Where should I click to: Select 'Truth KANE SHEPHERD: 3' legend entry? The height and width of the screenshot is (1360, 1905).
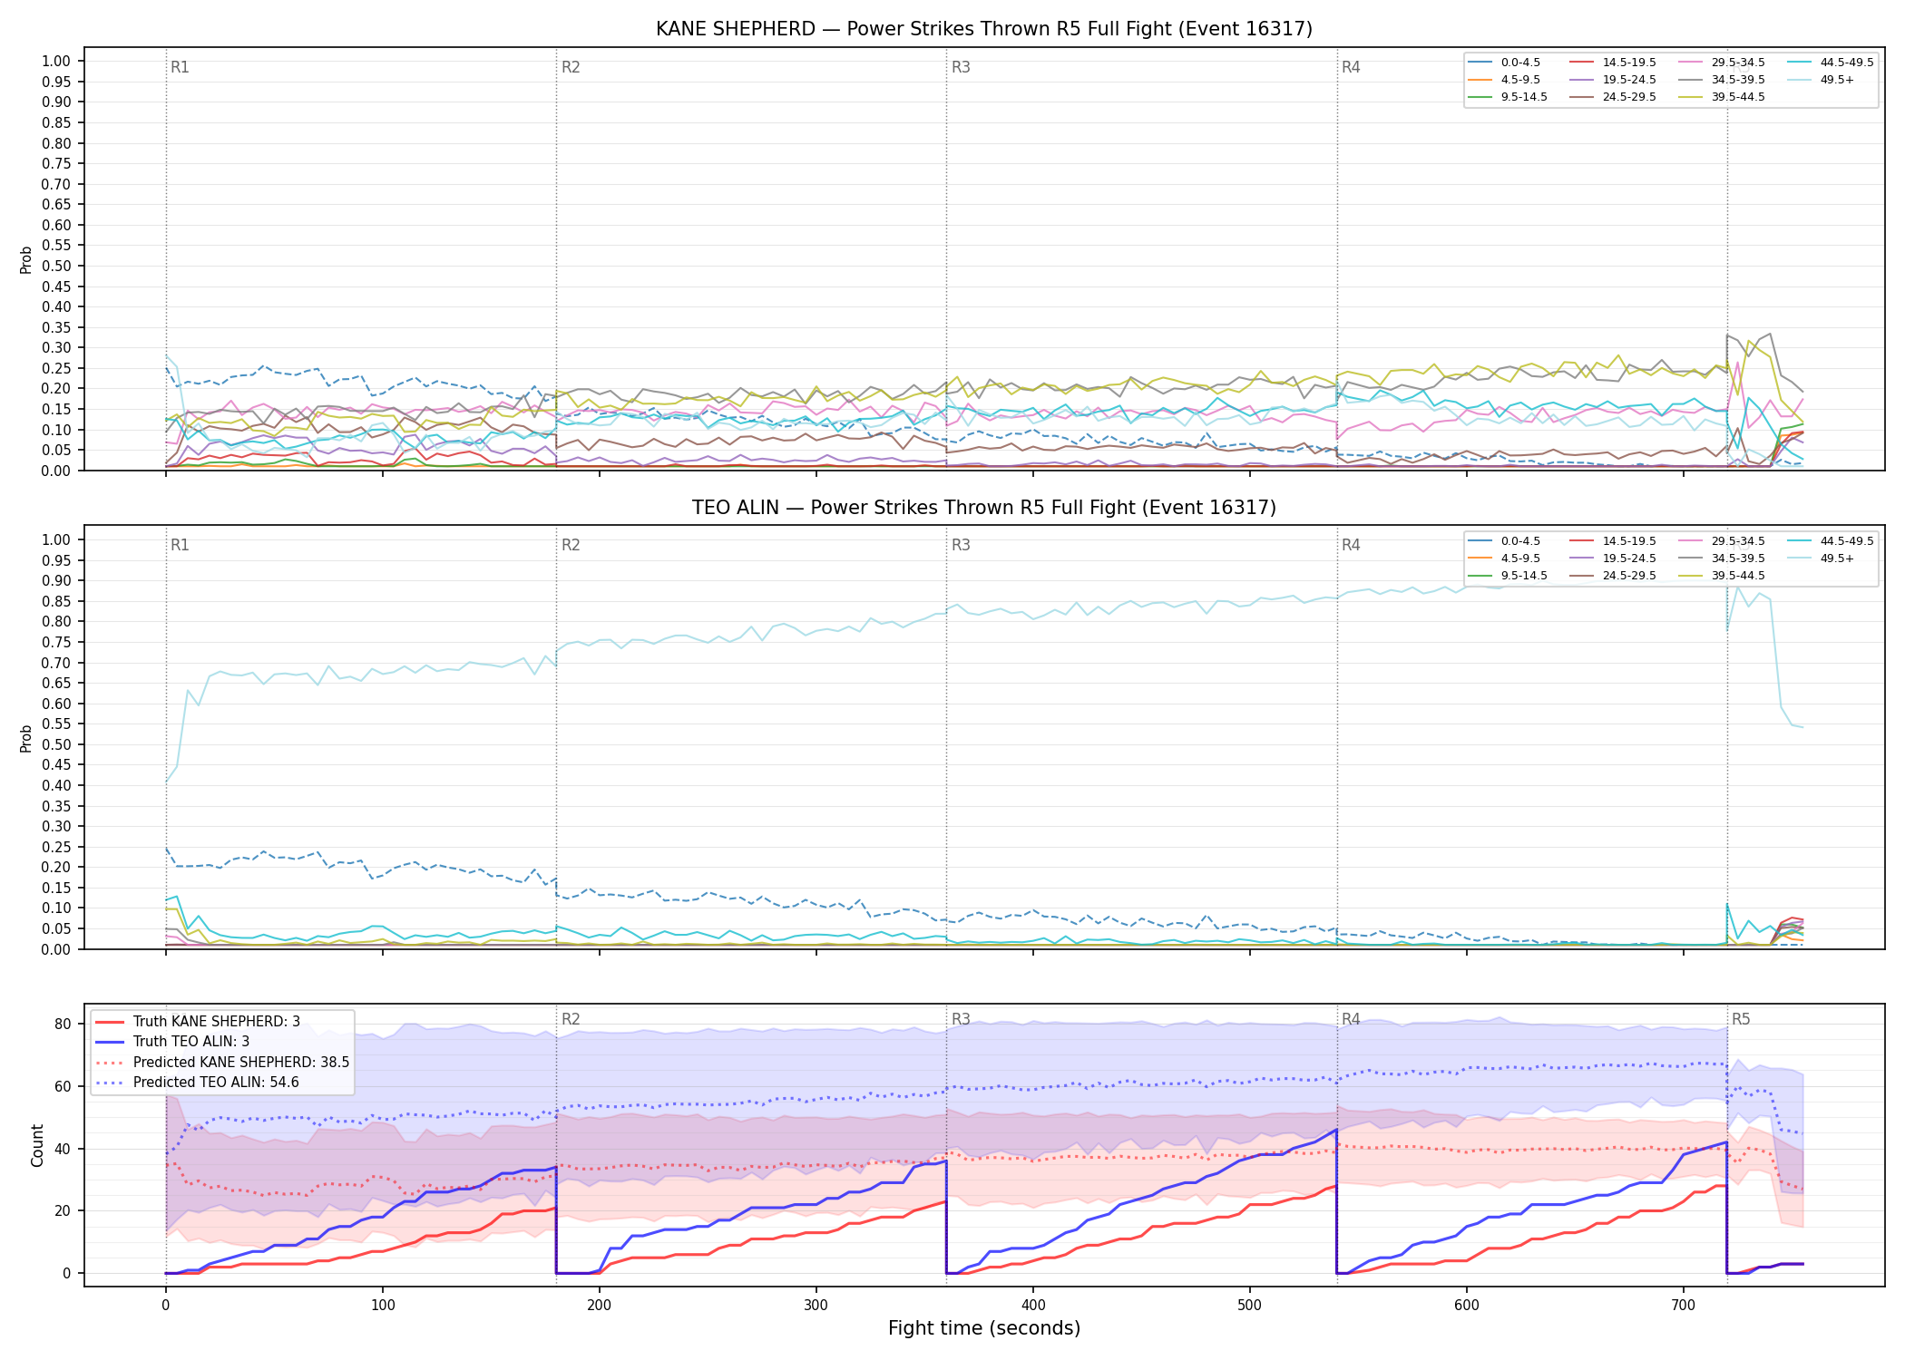tap(198, 1022)
